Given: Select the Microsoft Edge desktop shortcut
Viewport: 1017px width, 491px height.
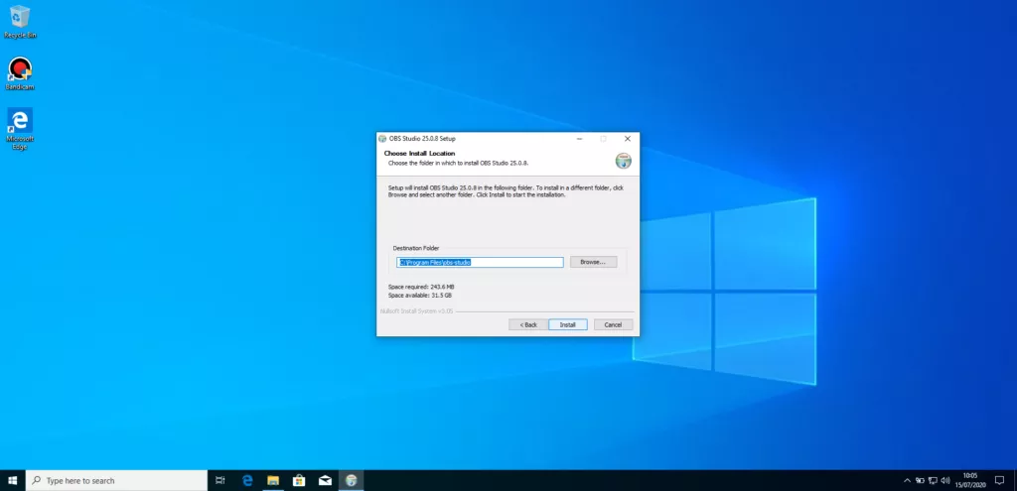Looking at the screenshot, I should [x=19, y=126].
